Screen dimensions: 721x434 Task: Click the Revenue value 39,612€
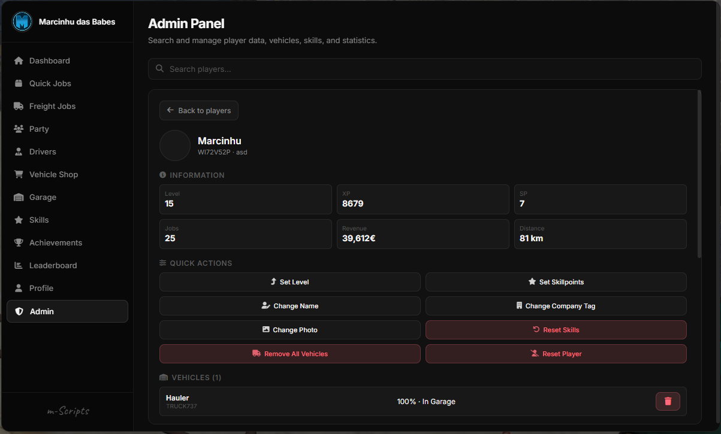tap(359, 238)
